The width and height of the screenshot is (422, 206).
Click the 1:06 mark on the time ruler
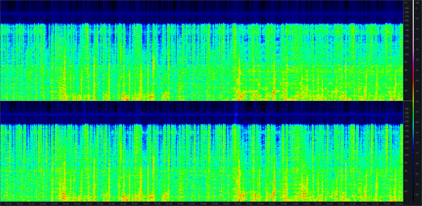[x=330, y=204]
